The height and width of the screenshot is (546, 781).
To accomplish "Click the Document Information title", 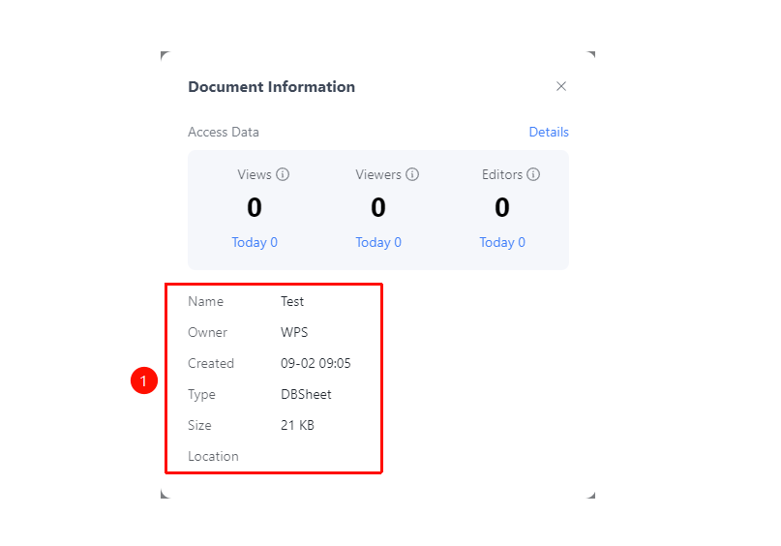I will (x=271, y=87).
